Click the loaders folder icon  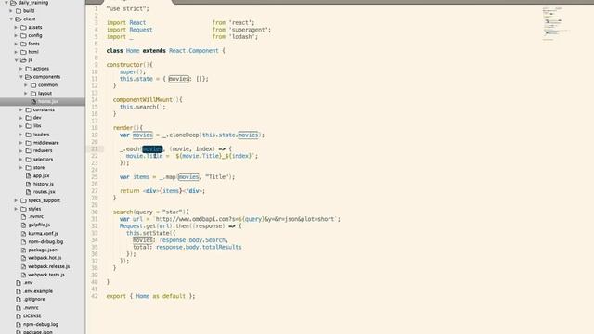point(29,135)
